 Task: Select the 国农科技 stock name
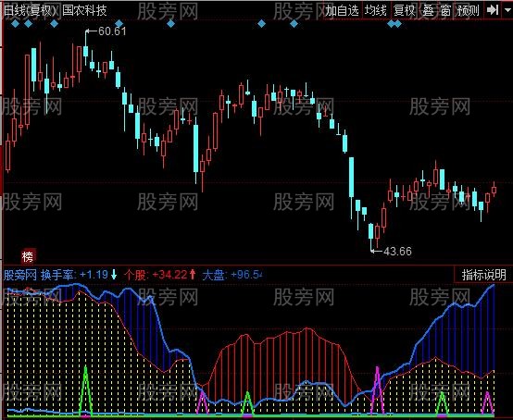click(85, 10)
